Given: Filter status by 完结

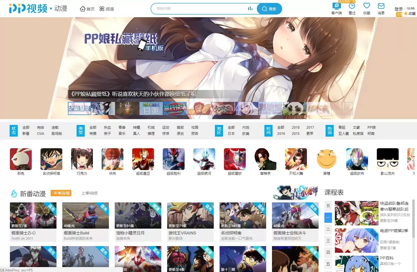Looking at the screenshot, I should pyautogui.click(x=40, y=128).
